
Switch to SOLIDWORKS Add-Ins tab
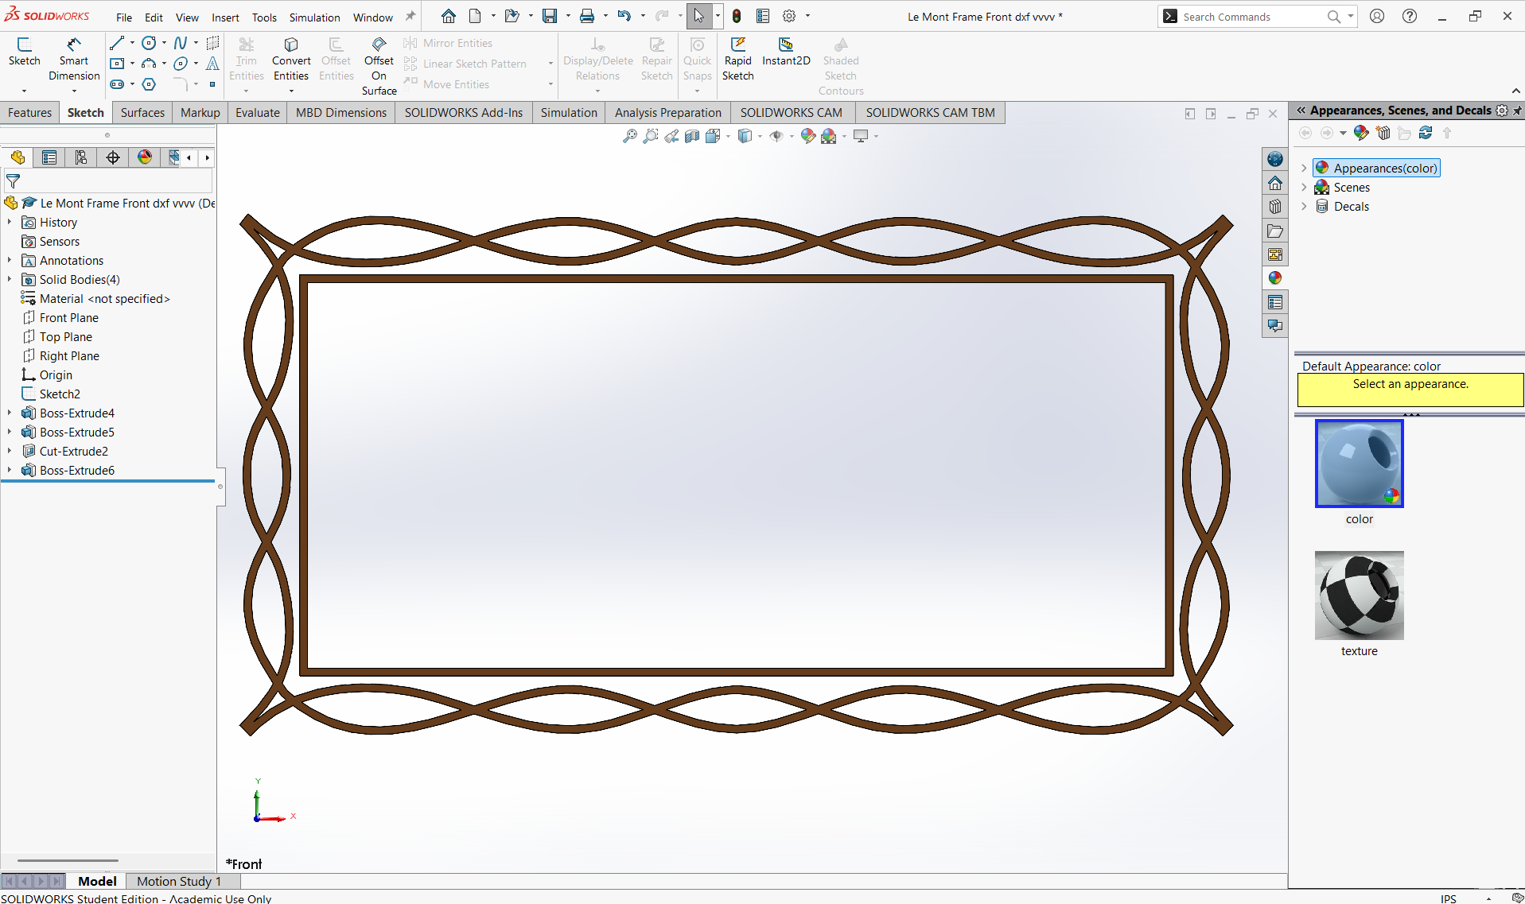click(464, 112)
